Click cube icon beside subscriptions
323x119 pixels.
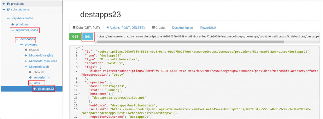pyautogui.click(x=8, y=9)
